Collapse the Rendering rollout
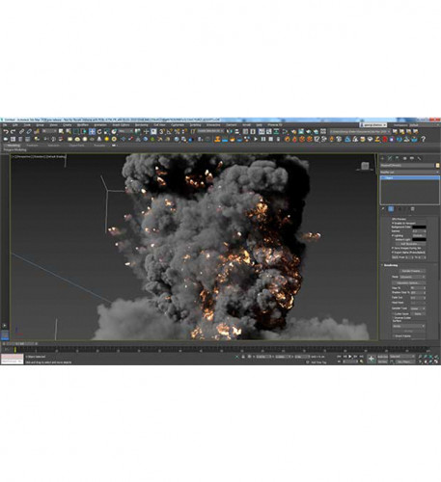The width and height of the screenshot is (441, 482). [391, 265]
